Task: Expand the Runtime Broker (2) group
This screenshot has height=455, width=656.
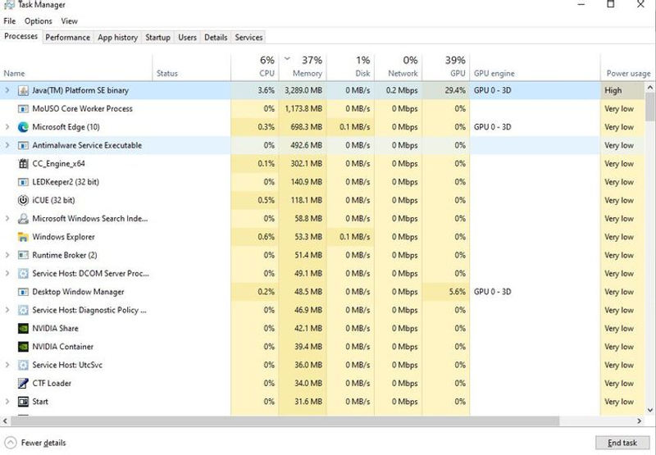Action: point(7,255)
